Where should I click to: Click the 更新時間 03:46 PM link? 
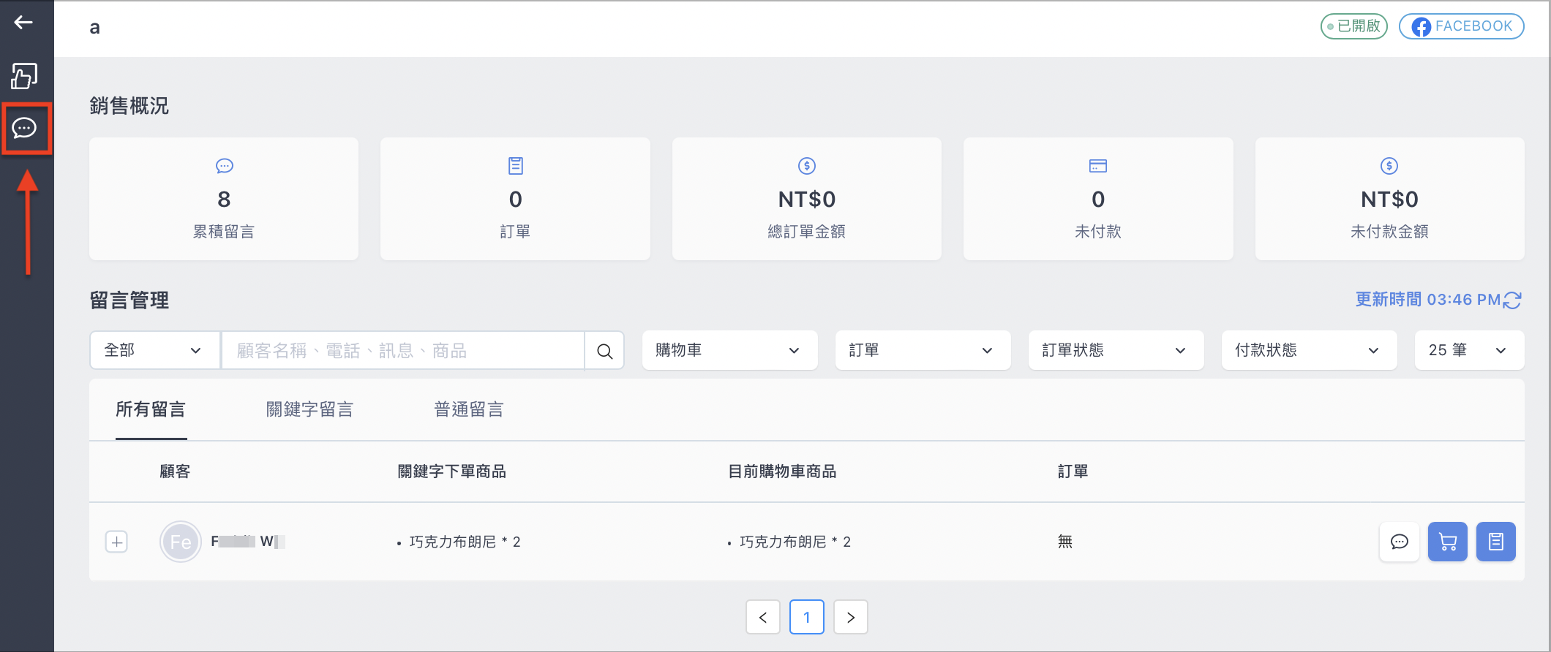click(1427, 300)
